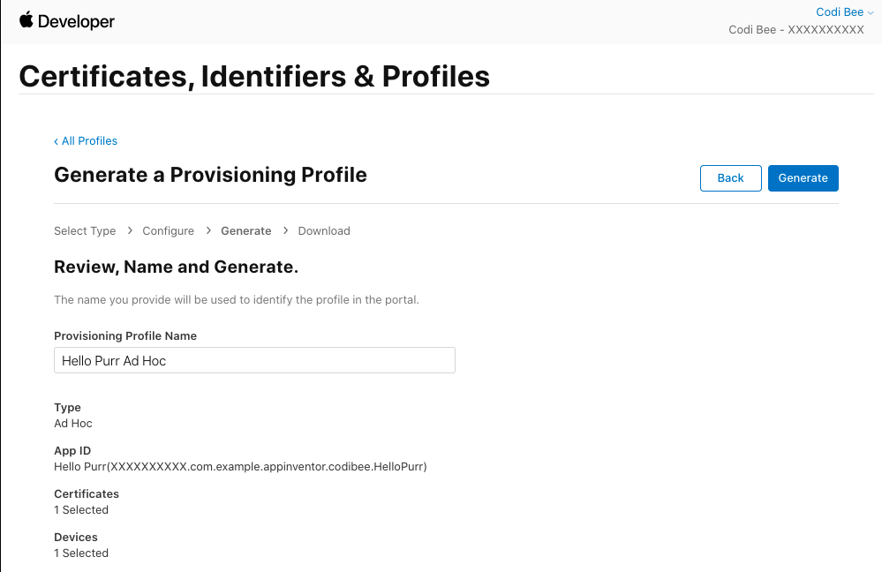Viewport: 882px width, 572px height.
Task: Jump to the Configure breadcrumb step
Action: coord(168,231)
